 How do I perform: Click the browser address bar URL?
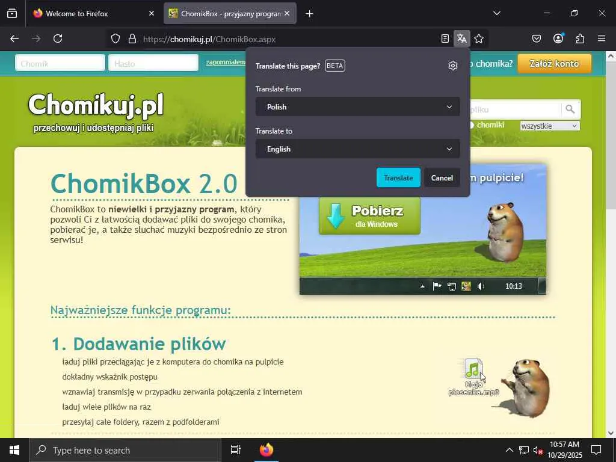point(209,39)
